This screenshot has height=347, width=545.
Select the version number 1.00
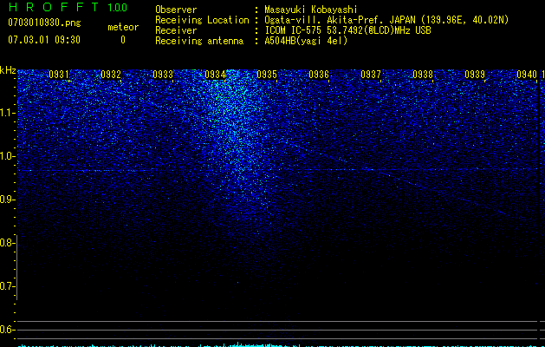coord(117,7)
